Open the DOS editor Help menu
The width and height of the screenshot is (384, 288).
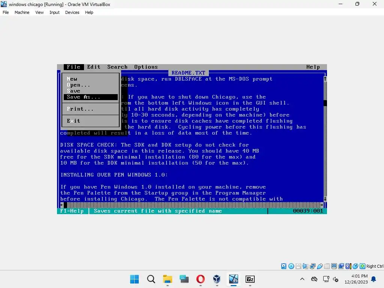point(313,67)
